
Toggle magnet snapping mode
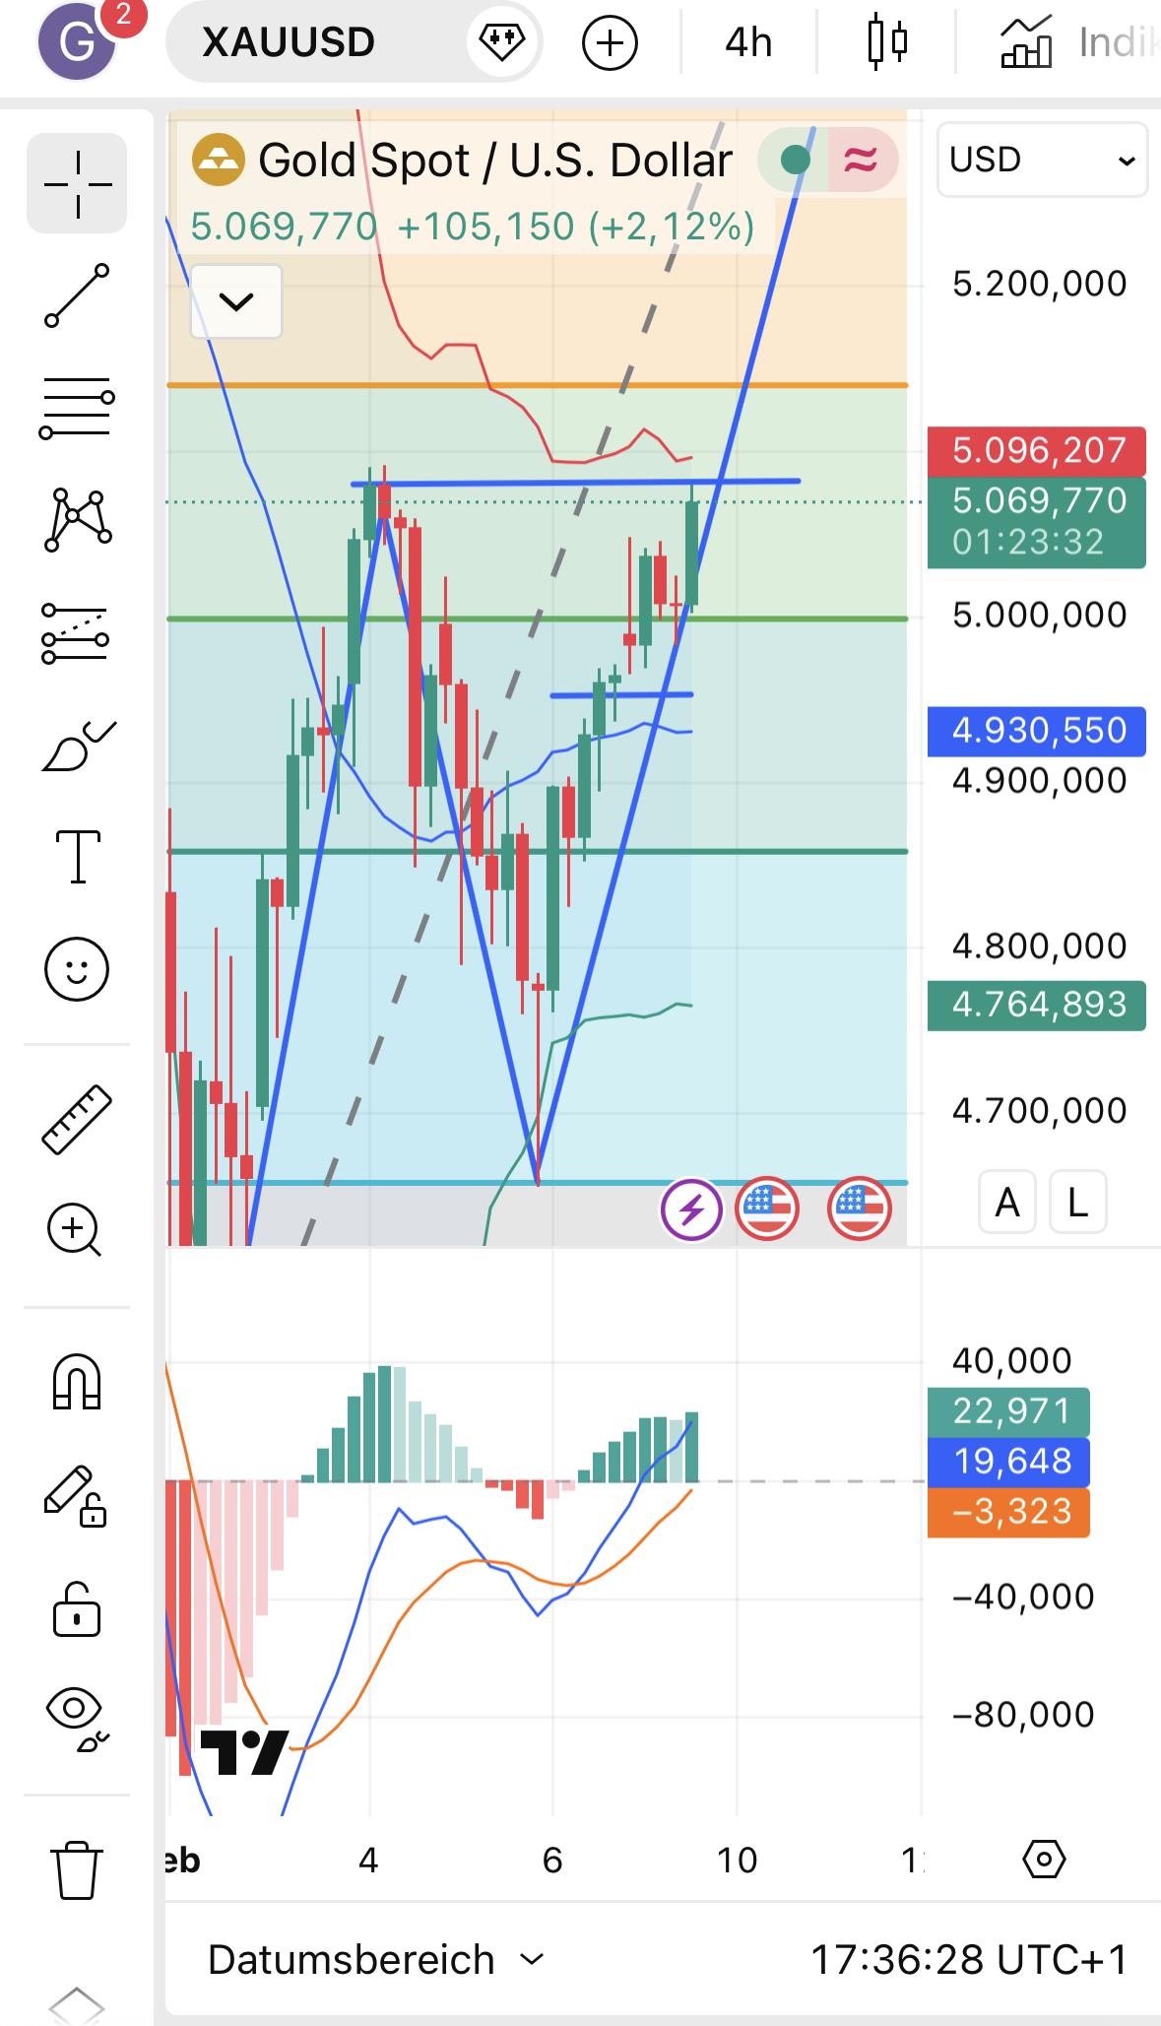(x=77, y=1382)
